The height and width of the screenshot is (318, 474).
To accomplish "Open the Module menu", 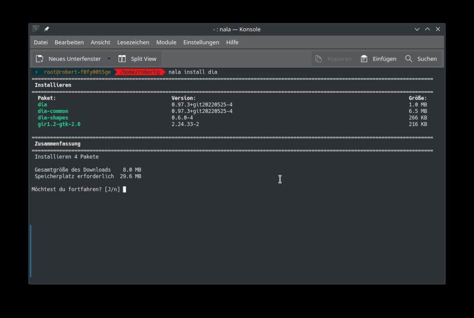I will pos(166,42).
